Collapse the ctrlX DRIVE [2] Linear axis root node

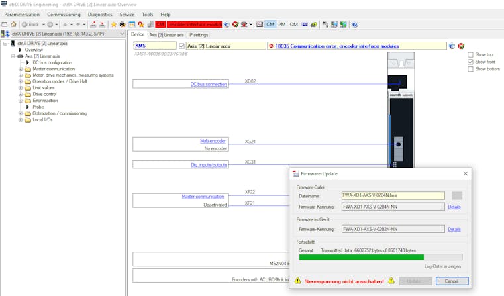click(5, 44)
